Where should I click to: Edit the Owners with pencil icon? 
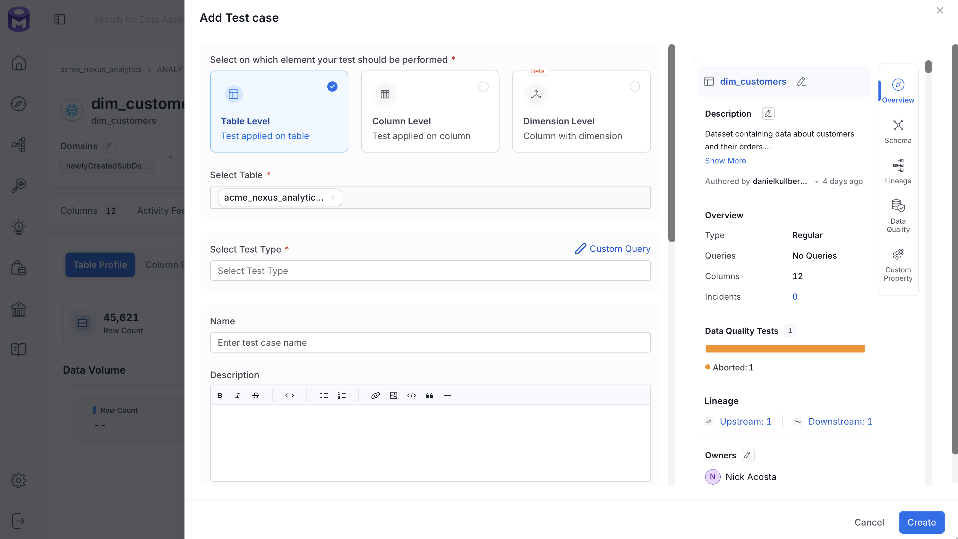(x=748, y=455)
